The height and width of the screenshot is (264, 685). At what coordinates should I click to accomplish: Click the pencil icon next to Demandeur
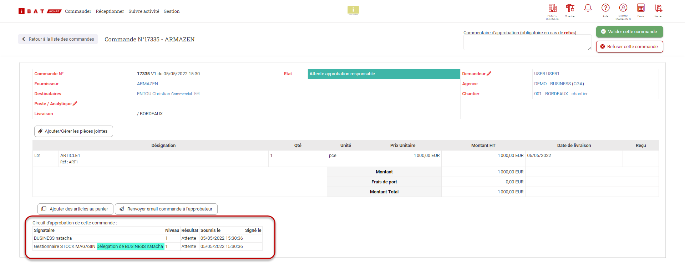pyautogui.click(x=489, y=73)
